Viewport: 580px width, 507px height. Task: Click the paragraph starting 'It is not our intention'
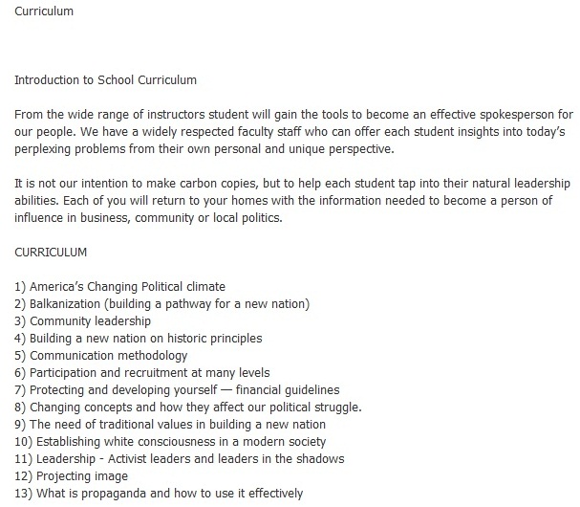click(292, 200)
